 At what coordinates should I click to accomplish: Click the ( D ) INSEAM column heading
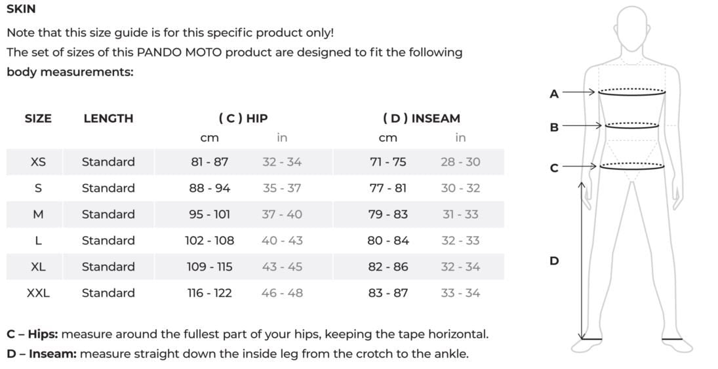422,119
